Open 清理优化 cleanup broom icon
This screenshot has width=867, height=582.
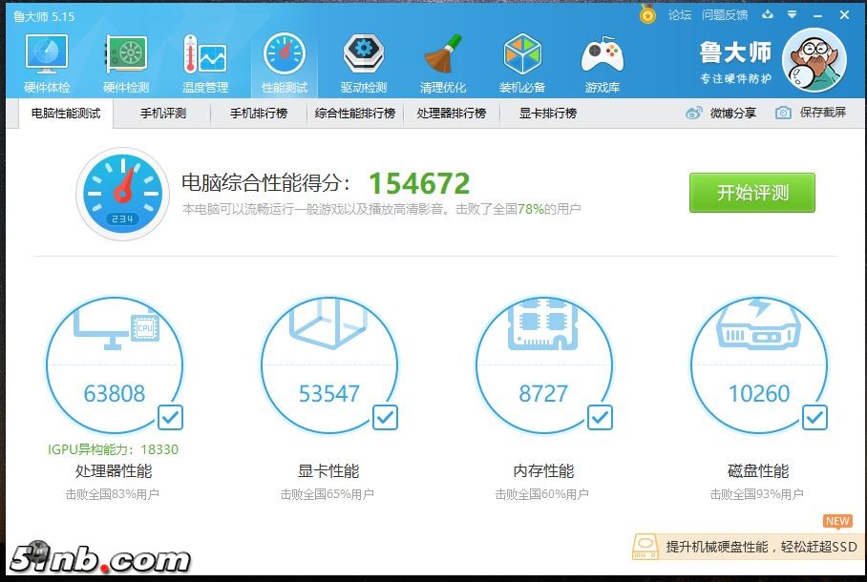pyautogui.click(x=443, y=63)
